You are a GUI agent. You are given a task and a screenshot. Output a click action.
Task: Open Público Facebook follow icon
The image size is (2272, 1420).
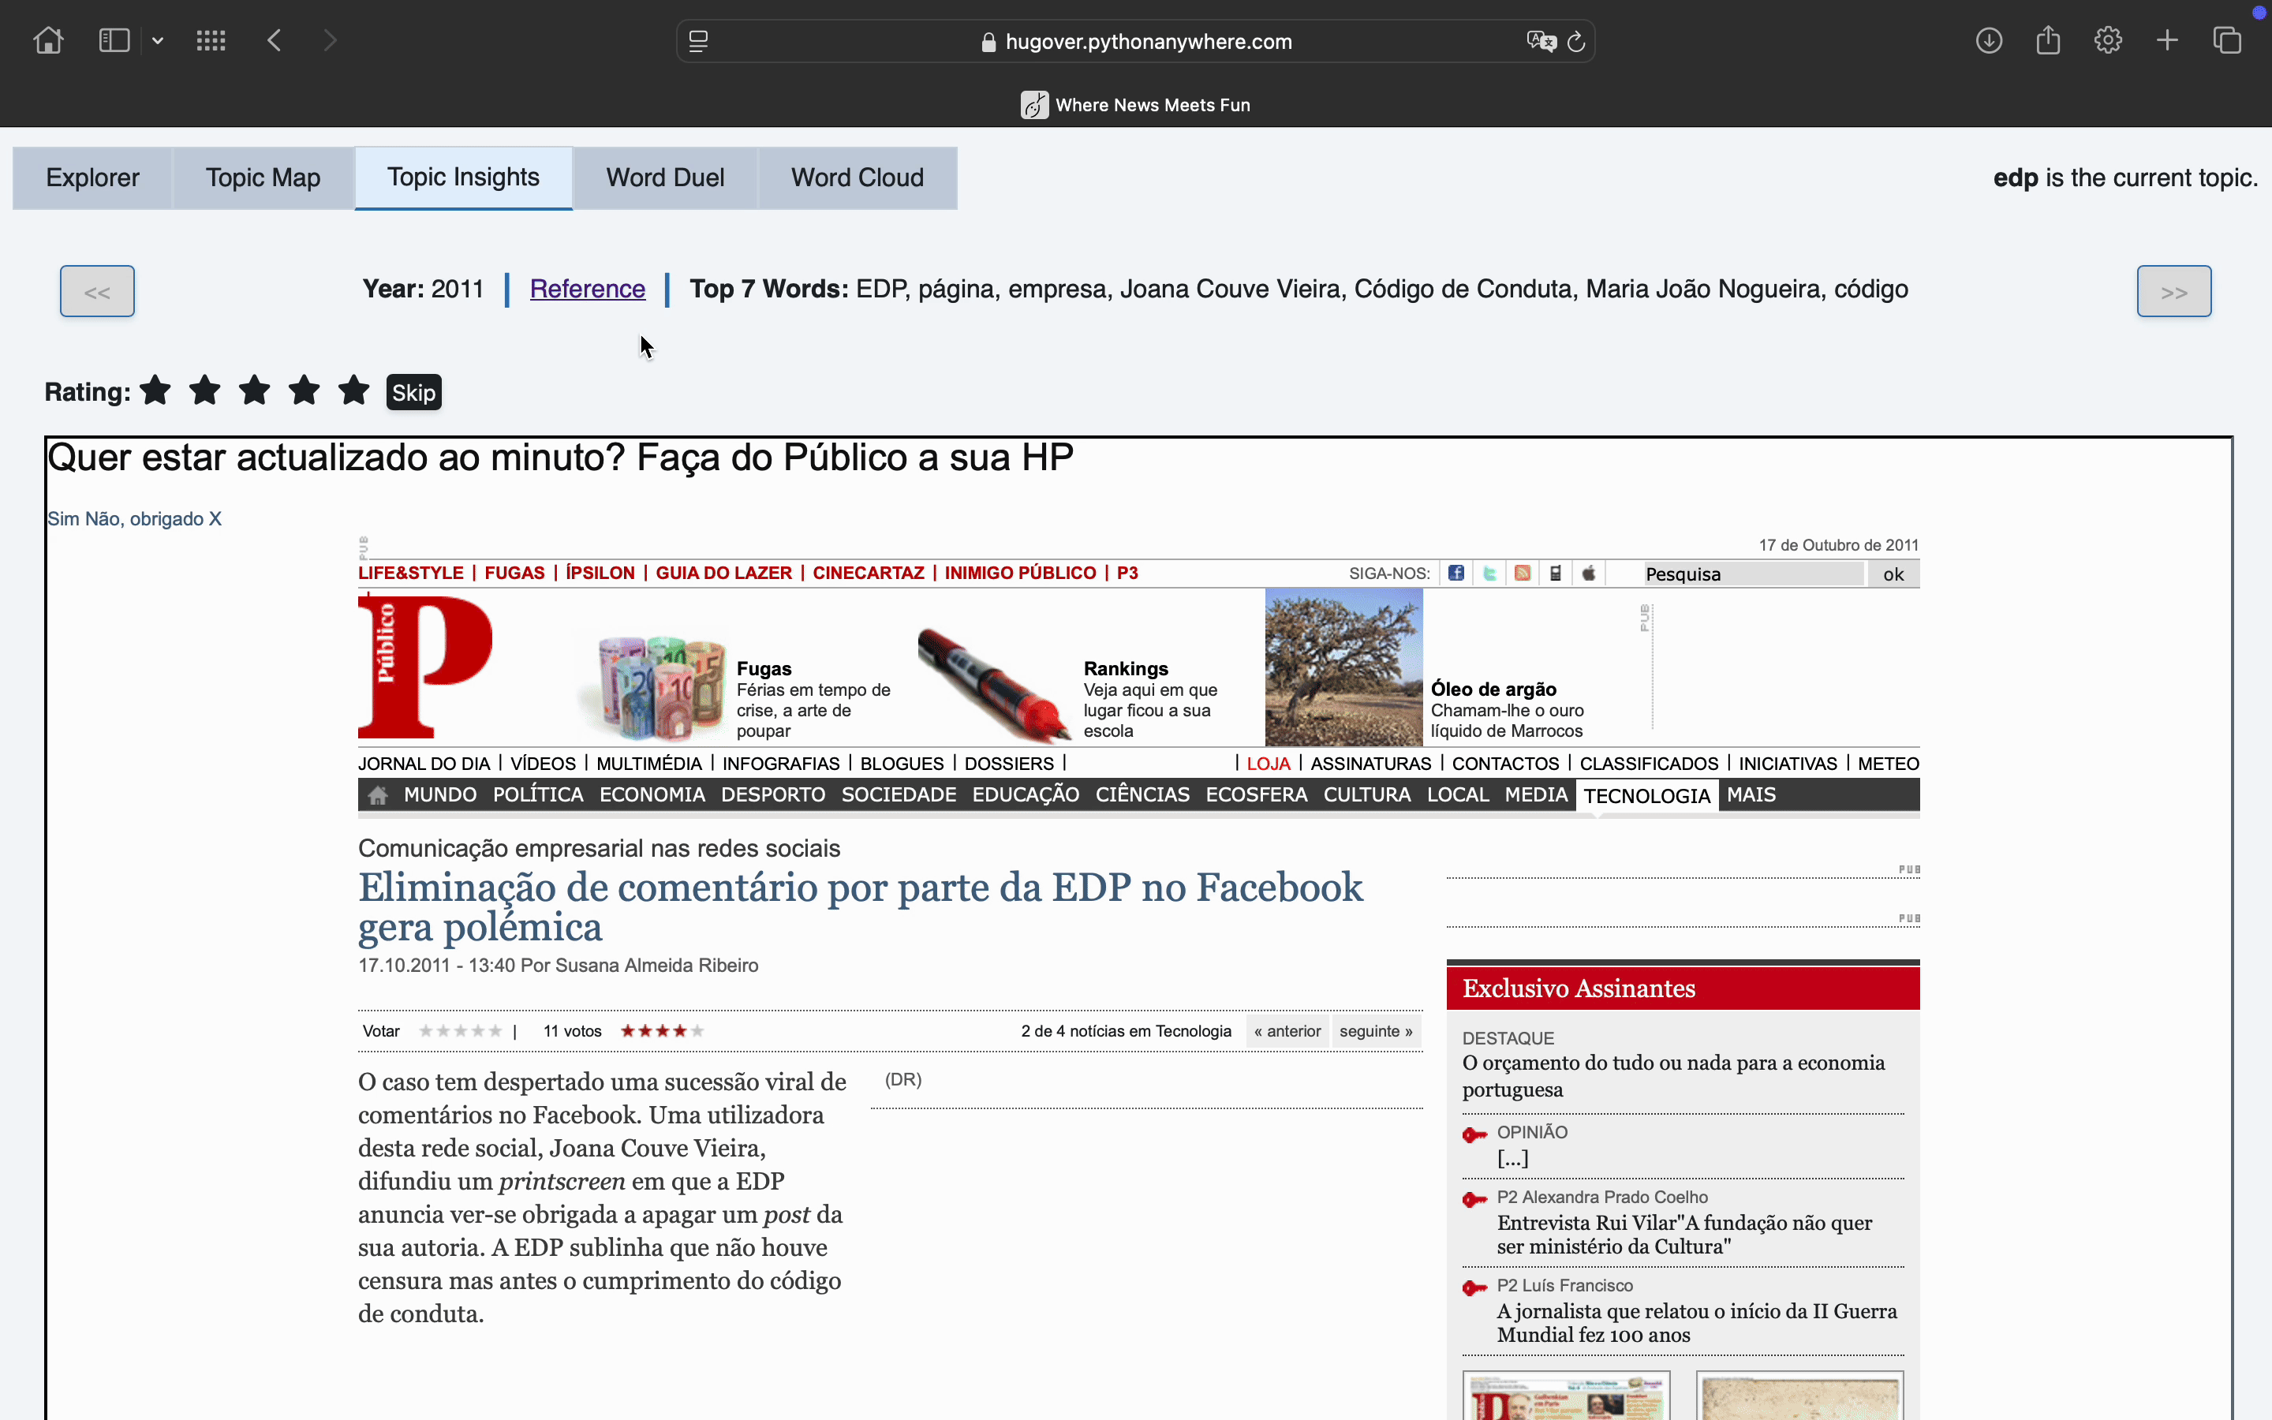click(1456, 573)
